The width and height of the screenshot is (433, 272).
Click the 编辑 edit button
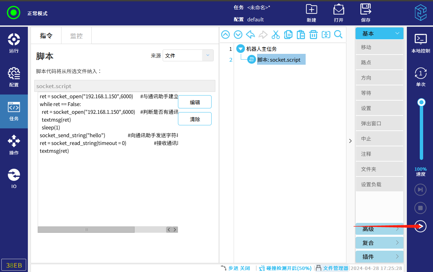(x=195, y=102)
